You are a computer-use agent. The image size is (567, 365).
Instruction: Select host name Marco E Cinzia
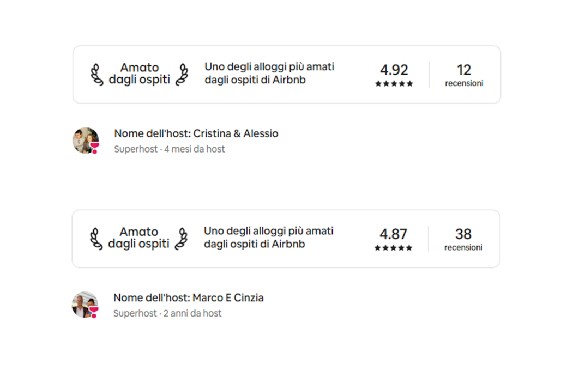pyautogui.click(x=228, y=297)
